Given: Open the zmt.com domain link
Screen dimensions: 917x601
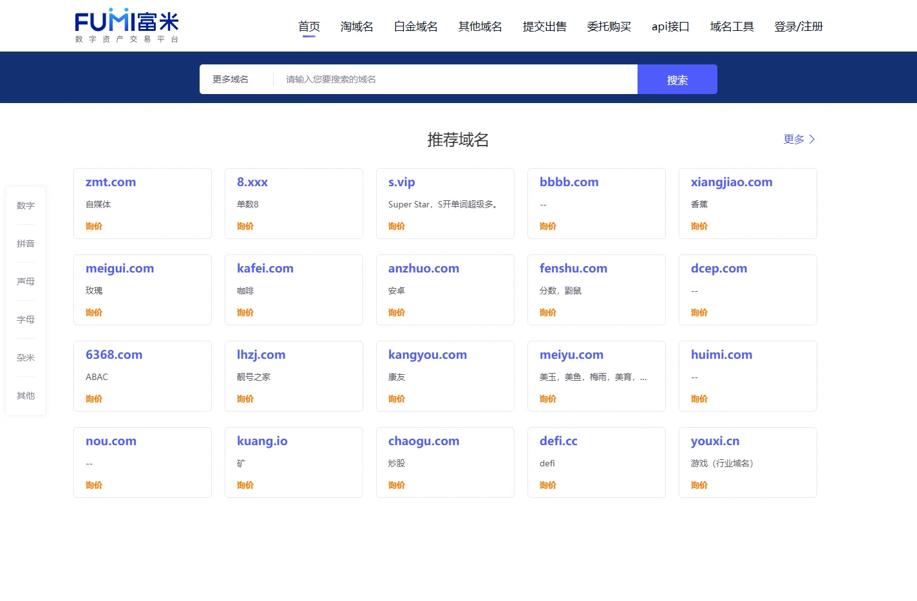Looking at the screenshot, I should 111,182.
